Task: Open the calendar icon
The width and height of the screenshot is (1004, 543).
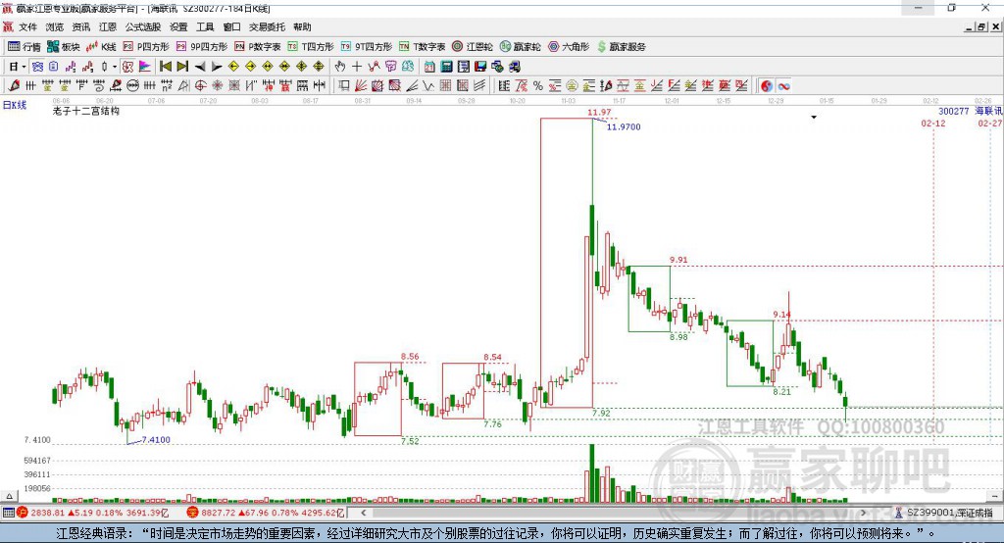Action: 429,67
